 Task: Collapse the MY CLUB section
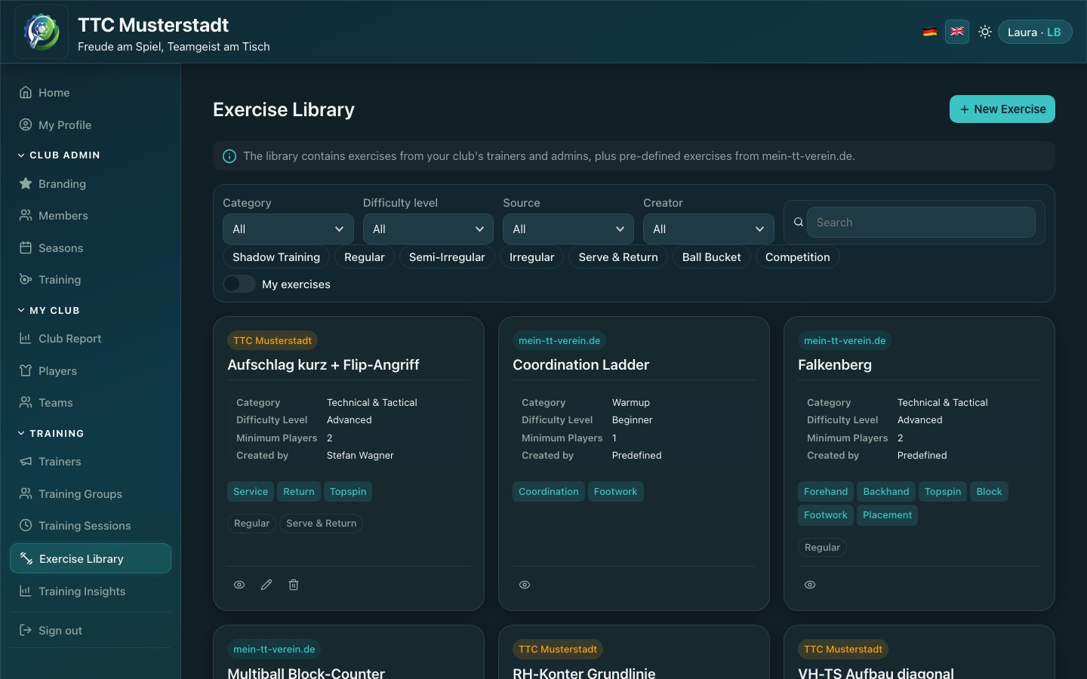pyautogui.click(x=48, y=311)
